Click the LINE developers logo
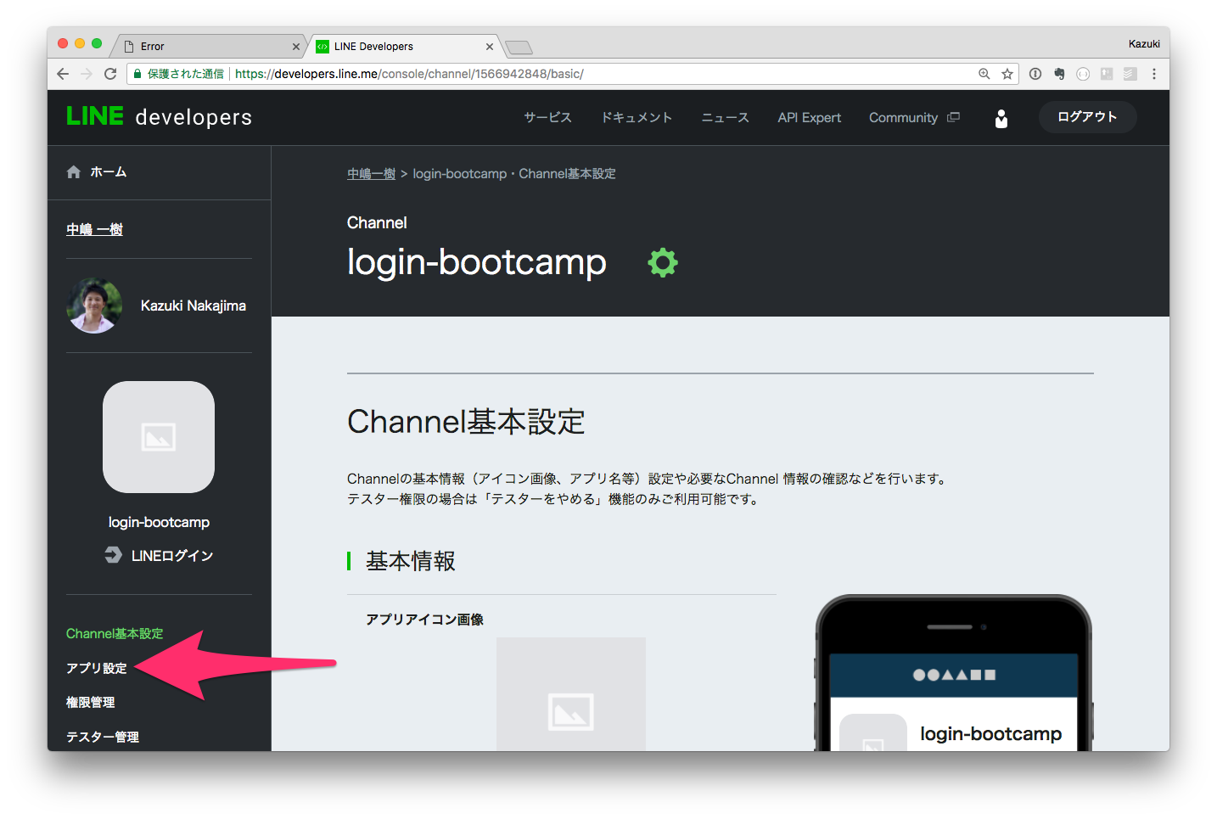The width and height of the screenshot is (1217, 819). 160,117
